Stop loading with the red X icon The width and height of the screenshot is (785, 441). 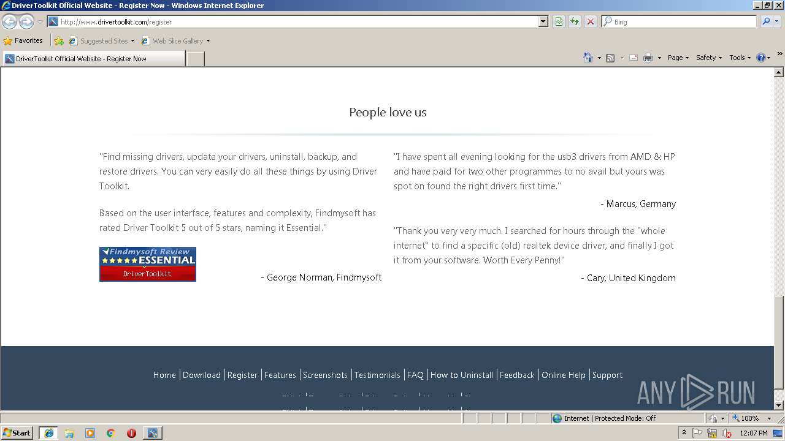click(590, 21)
